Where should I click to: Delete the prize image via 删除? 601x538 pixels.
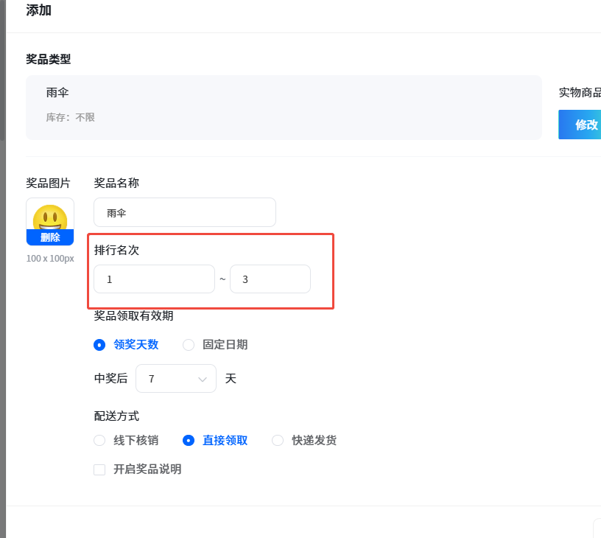tap(50, 237)
